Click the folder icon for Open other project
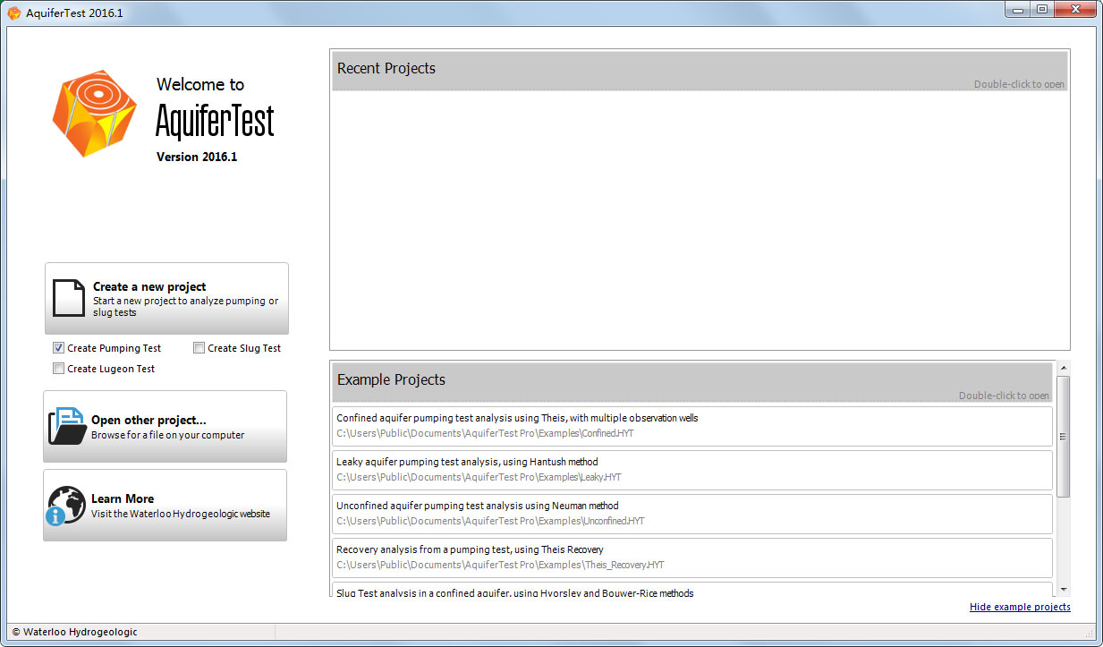Screen dimensions: 1103x647 (67, 426)
